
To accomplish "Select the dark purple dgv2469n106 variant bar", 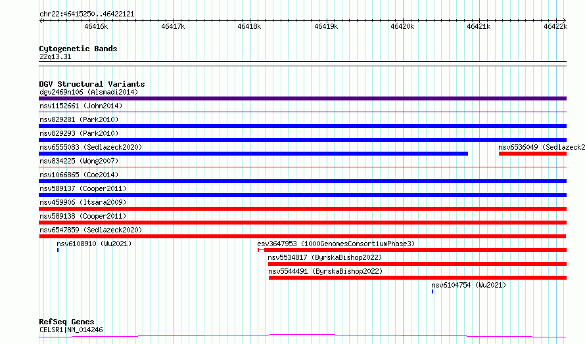I will (302, 98).
